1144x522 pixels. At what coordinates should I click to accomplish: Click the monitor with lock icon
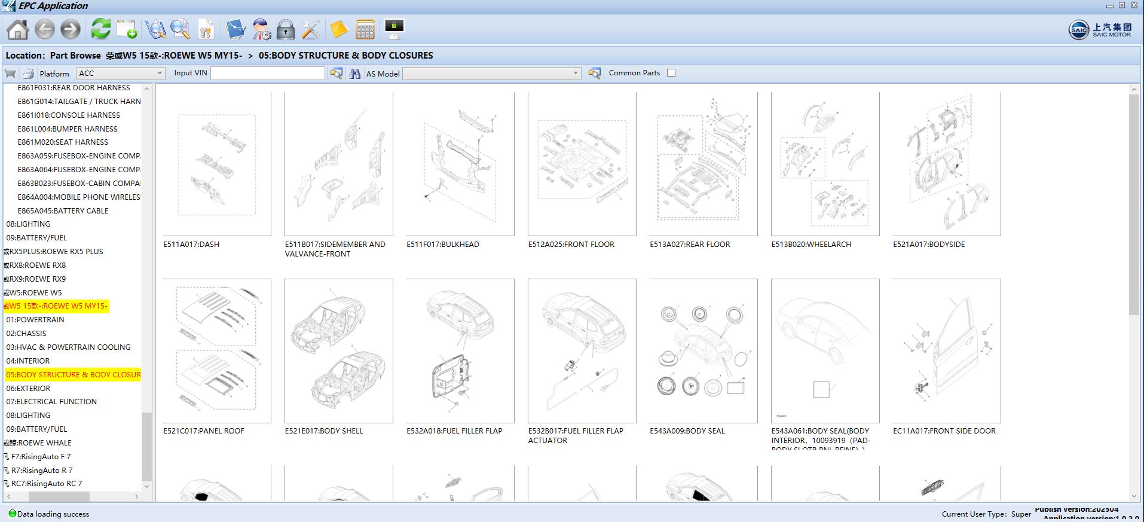click(394, 29)
